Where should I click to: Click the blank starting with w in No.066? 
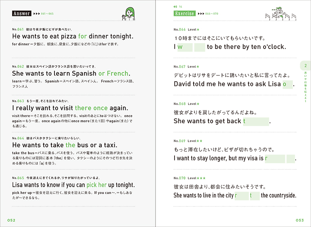pyautogui.click(x=185, y=47)
